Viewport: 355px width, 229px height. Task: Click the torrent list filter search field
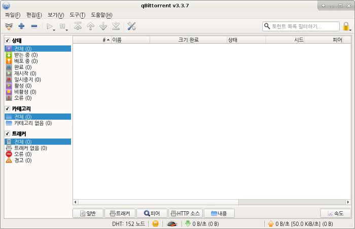301,26
